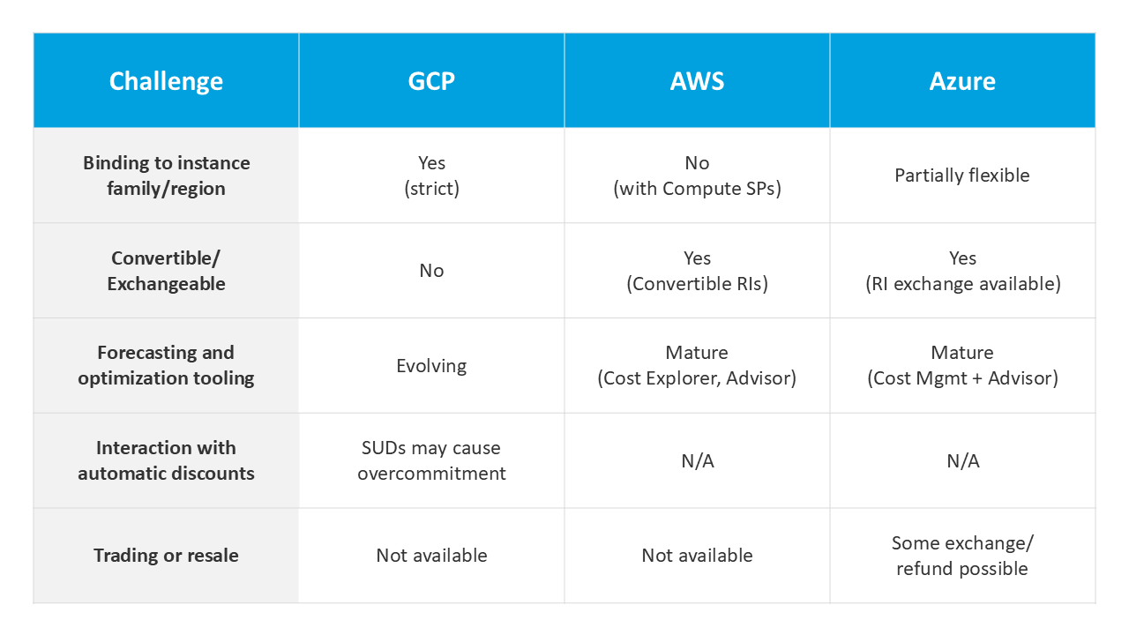Click the Challenge column header
Image resolution: width=1129 pixels, height=635 pixels.
(x=166, y=81)
